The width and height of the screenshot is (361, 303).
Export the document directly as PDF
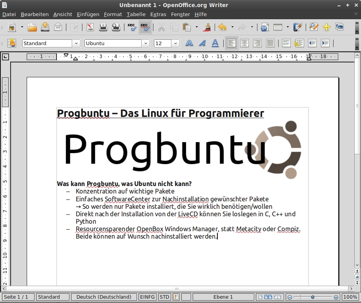pos(89,27)
